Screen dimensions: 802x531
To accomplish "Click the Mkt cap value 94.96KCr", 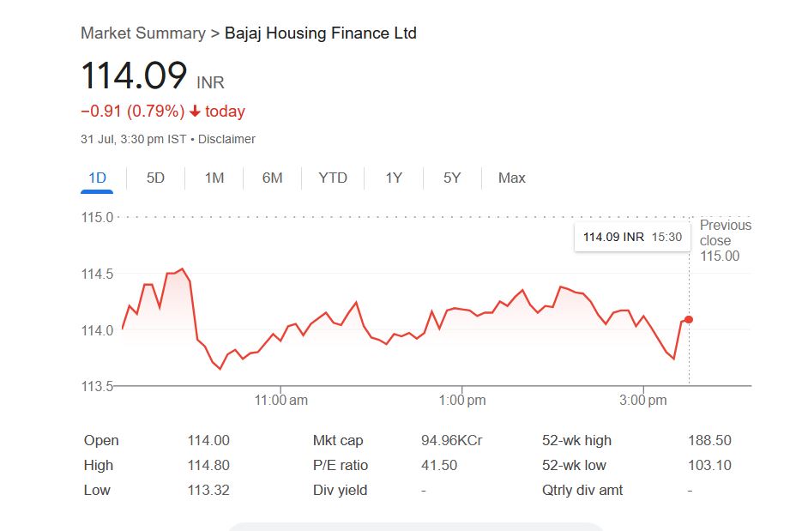I will click(x=452, y=440).
